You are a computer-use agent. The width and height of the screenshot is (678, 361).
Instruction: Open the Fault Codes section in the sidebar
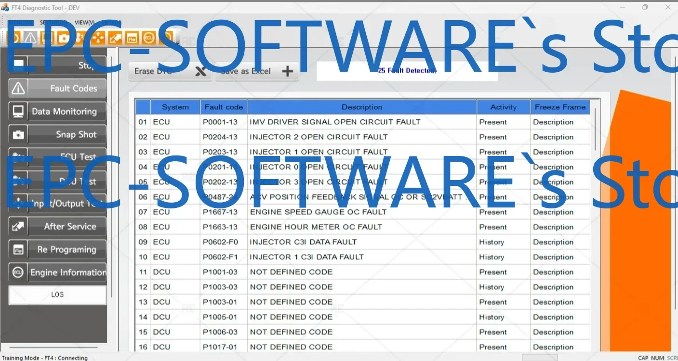click(x=57, y=88)
